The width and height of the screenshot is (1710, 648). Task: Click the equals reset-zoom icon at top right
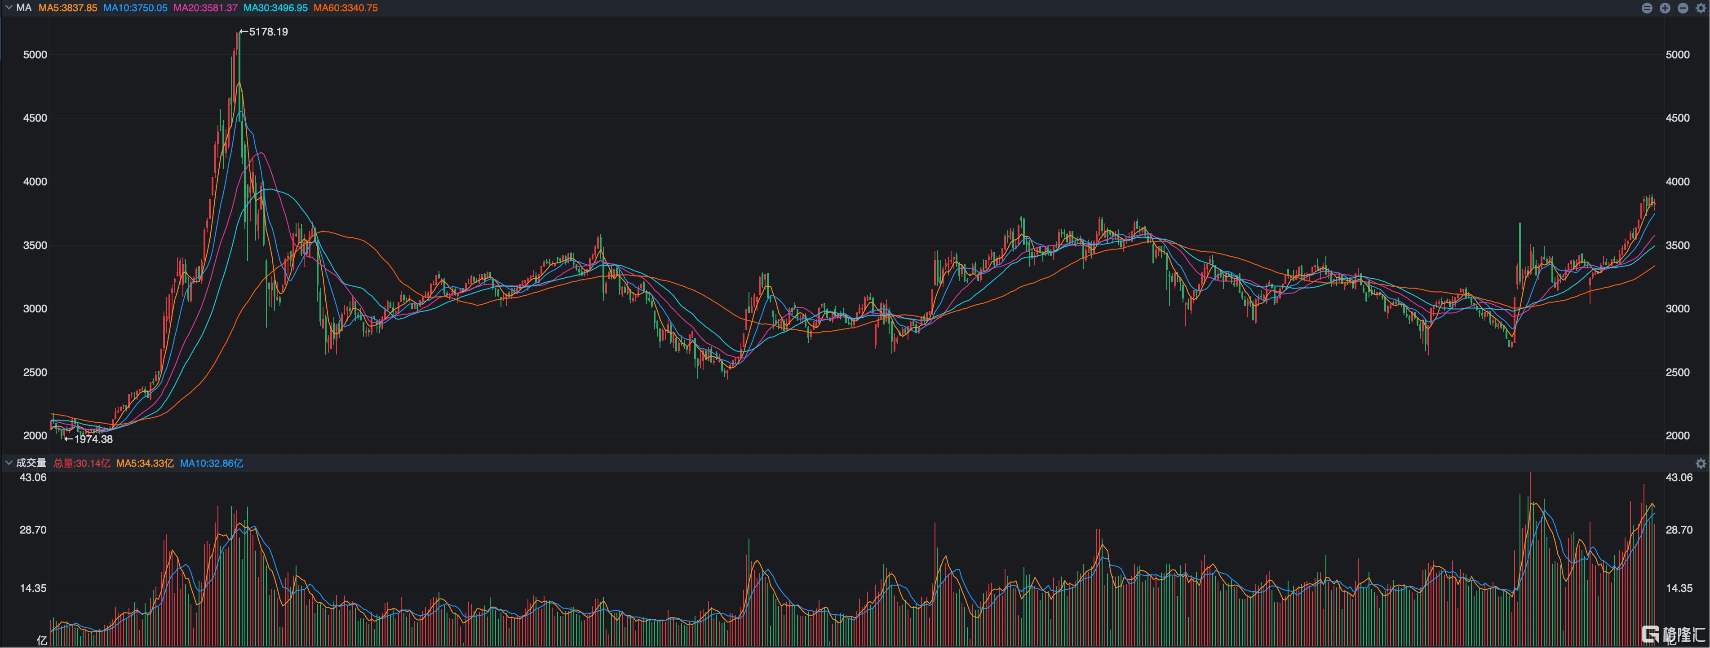pos(1647,8)
